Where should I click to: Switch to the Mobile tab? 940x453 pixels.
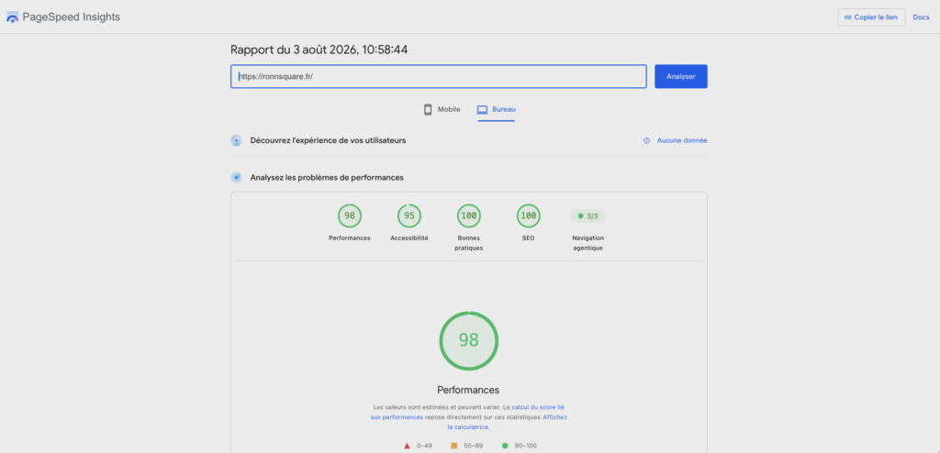tap(442, 110)
